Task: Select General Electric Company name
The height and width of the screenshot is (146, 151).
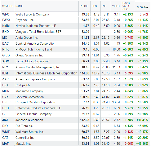Action: [33, 114]
